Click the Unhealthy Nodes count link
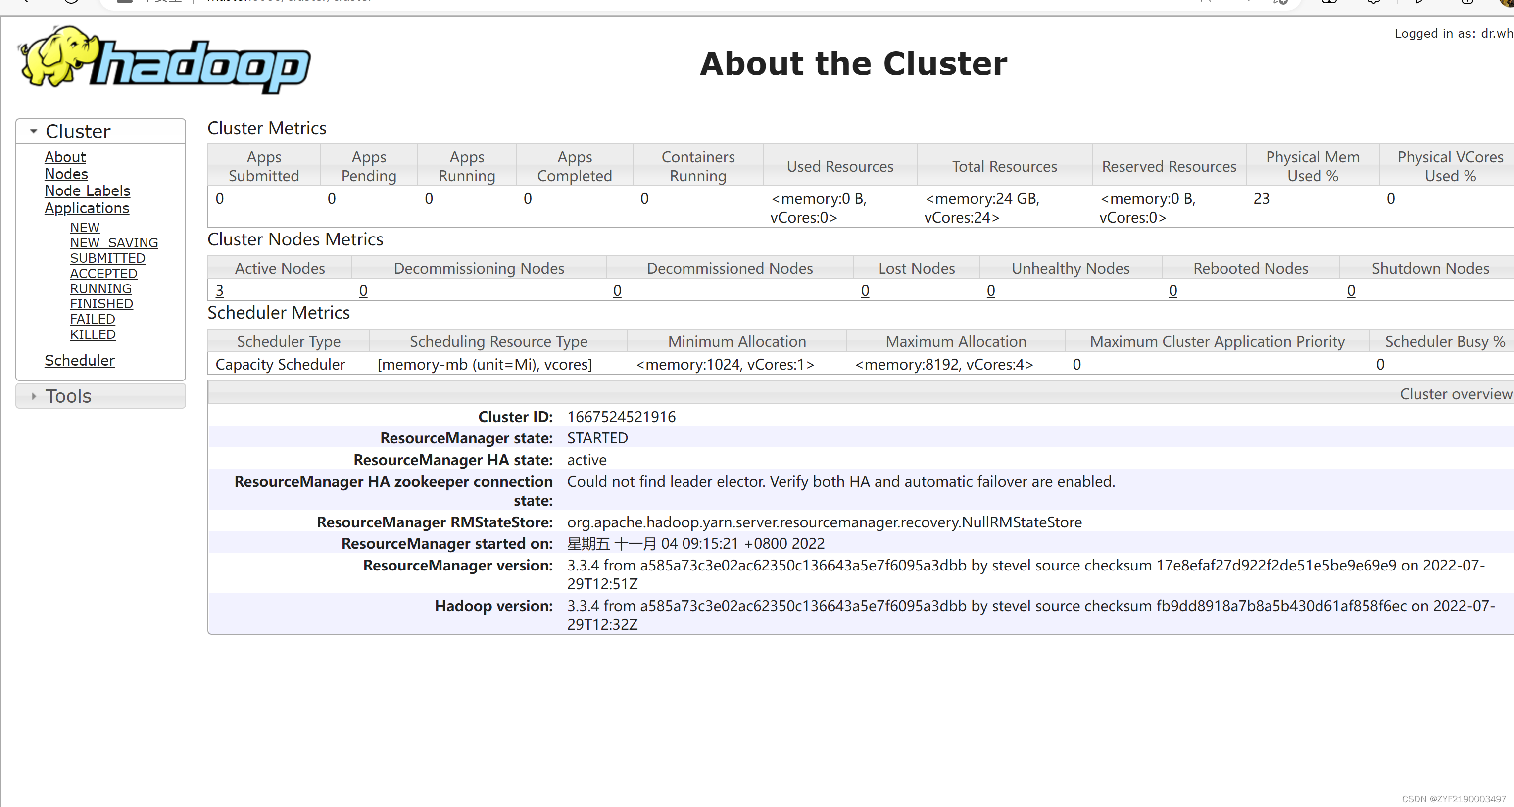The width and height of the screenshot is (1514, 807). pos(990,291)
